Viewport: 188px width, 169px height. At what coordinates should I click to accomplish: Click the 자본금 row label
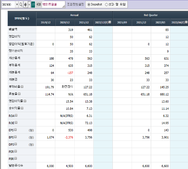(13, 80)
